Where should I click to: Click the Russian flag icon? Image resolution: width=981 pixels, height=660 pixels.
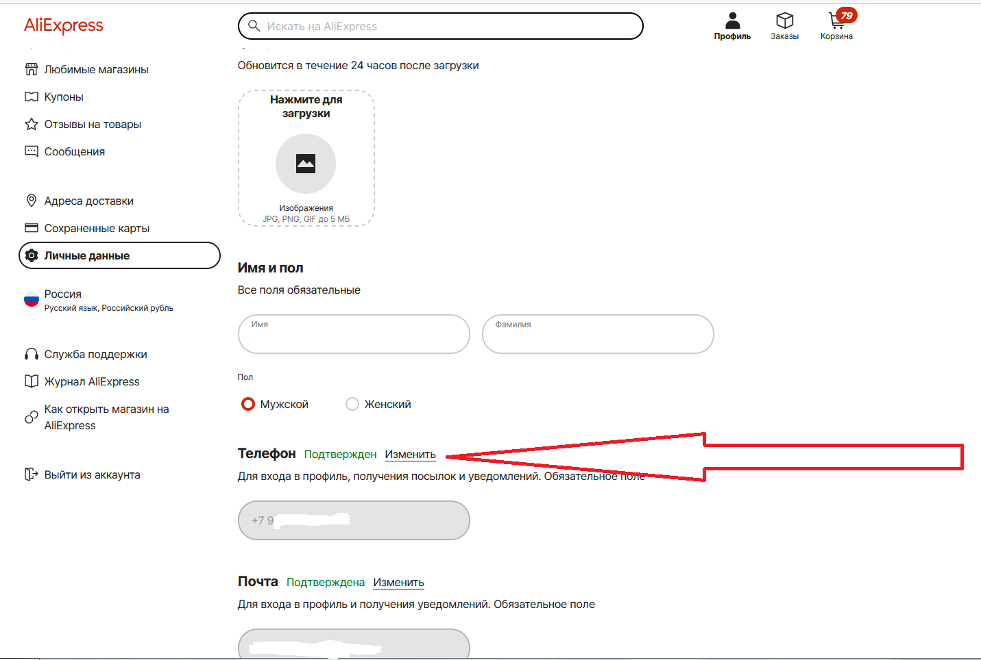click(32, 300)
